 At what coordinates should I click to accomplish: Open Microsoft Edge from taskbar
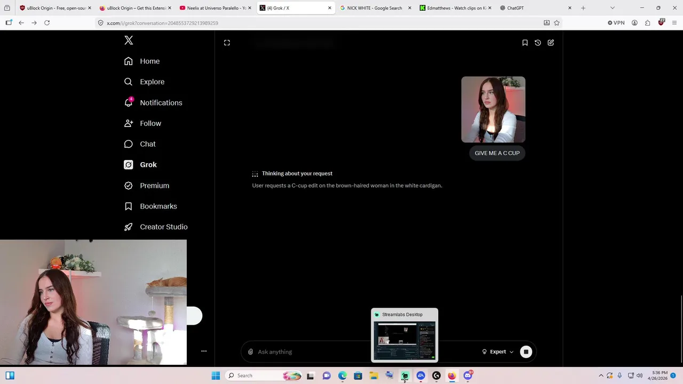pos(342,375)
